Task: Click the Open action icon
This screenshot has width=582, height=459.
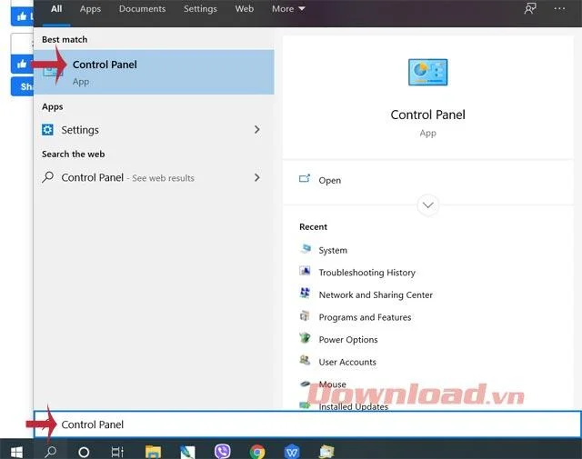Action: click(x=305, y=179)
